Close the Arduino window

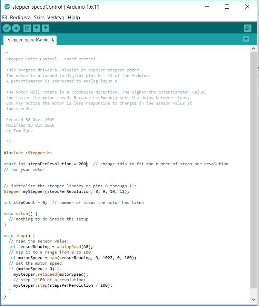247,7
